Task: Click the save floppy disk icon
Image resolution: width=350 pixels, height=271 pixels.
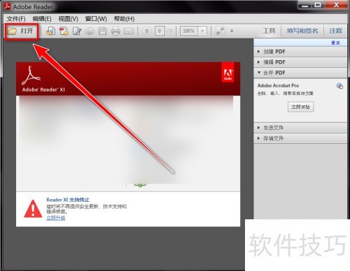Action: (x=102, y=31)
